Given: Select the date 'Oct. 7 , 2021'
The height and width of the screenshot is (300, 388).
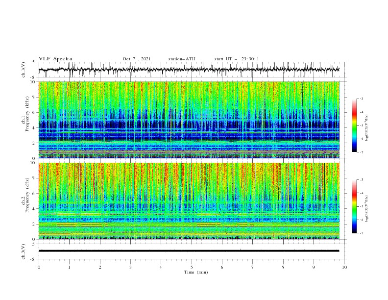Looking at the screenshot, I should (137, 59).
